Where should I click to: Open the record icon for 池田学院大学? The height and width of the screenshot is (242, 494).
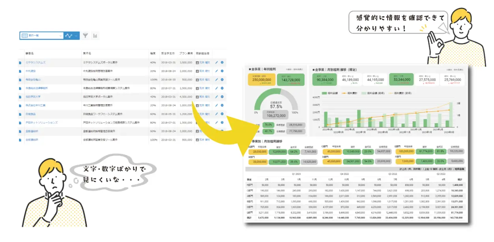point(20,97)
